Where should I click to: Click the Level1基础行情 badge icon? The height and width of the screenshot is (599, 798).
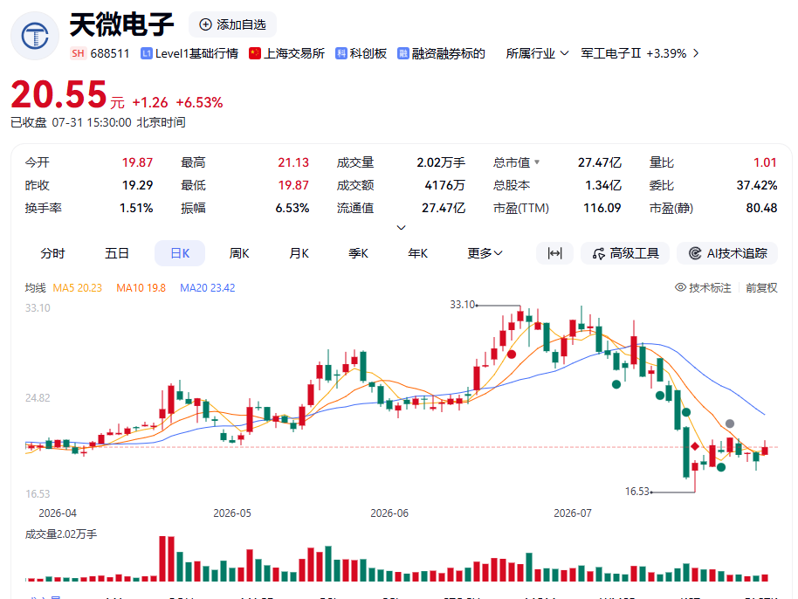(146, 53)
